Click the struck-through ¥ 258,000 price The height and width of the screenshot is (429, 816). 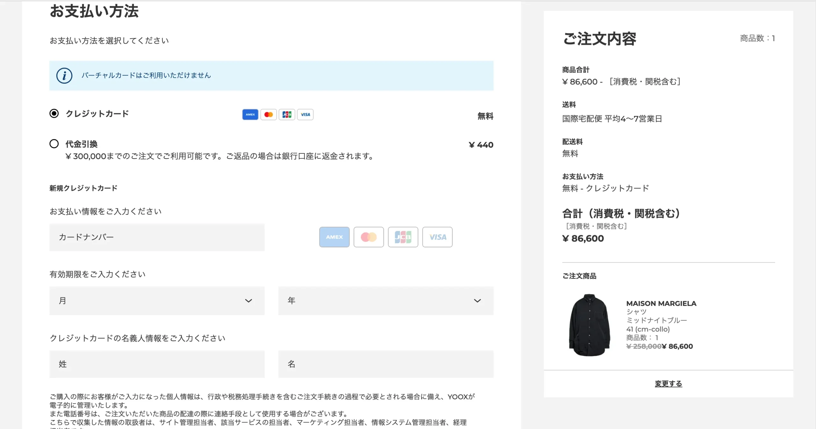(644, 346)
